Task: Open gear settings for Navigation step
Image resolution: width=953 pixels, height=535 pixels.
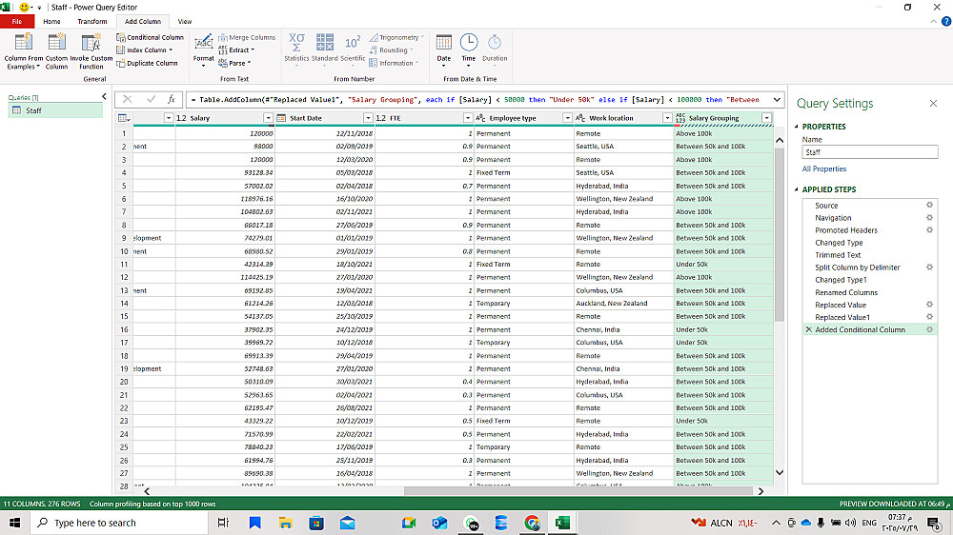Action: coord(929,217)
